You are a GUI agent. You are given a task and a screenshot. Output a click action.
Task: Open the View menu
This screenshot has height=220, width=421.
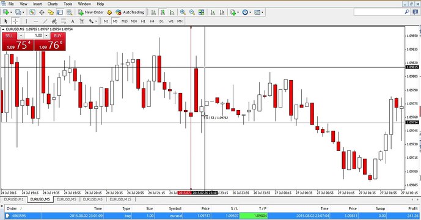tap(23, 4)
